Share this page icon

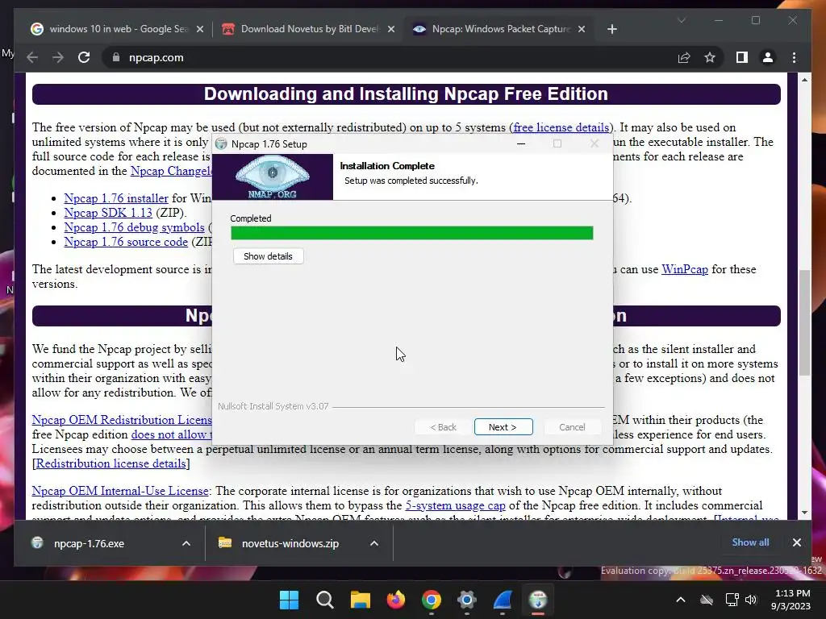(684, 57)
